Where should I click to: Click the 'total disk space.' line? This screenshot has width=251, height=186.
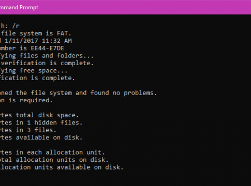coord(47,115)
